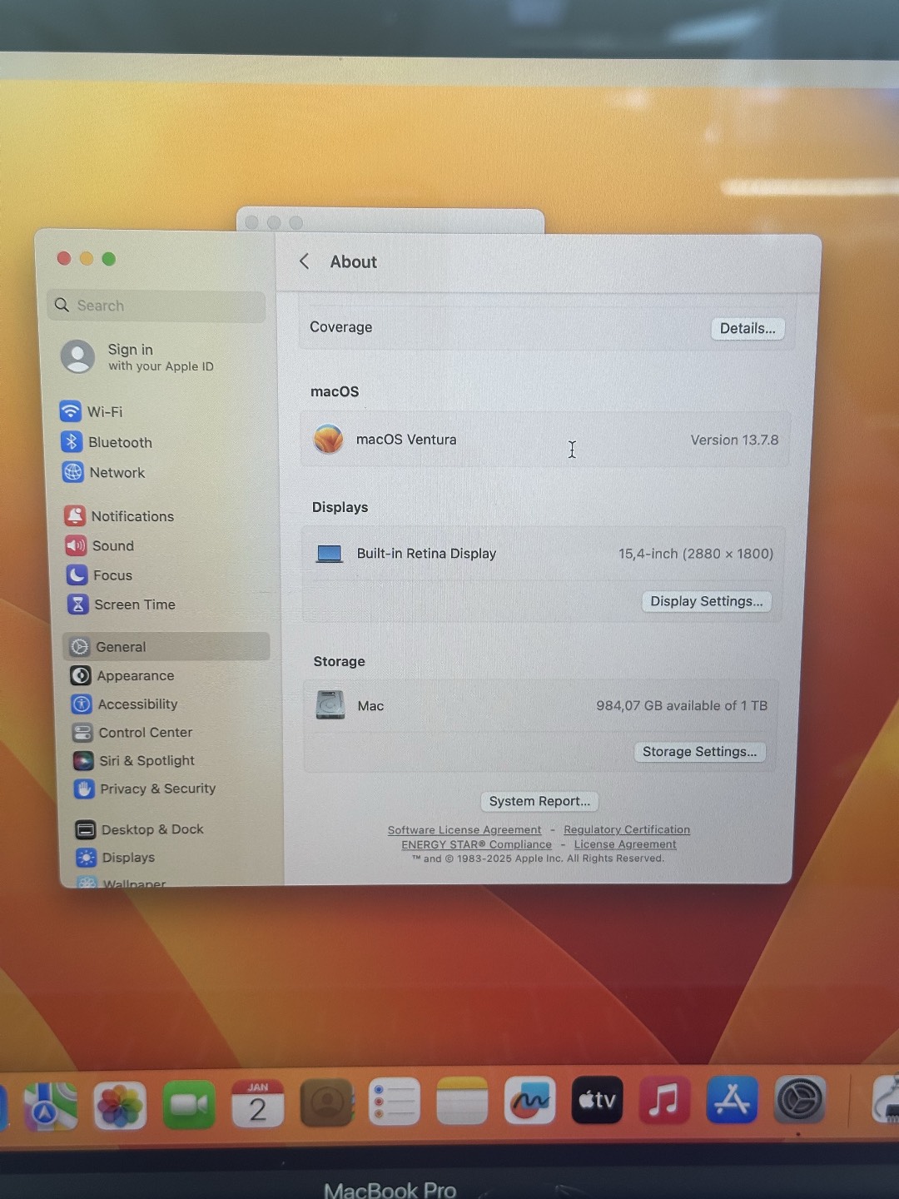Image resolution: width=899 pixels, height=1199 pixels.
Task: Click the 15,4-inch (2880 × 1800) text
Action: [696, 554]
